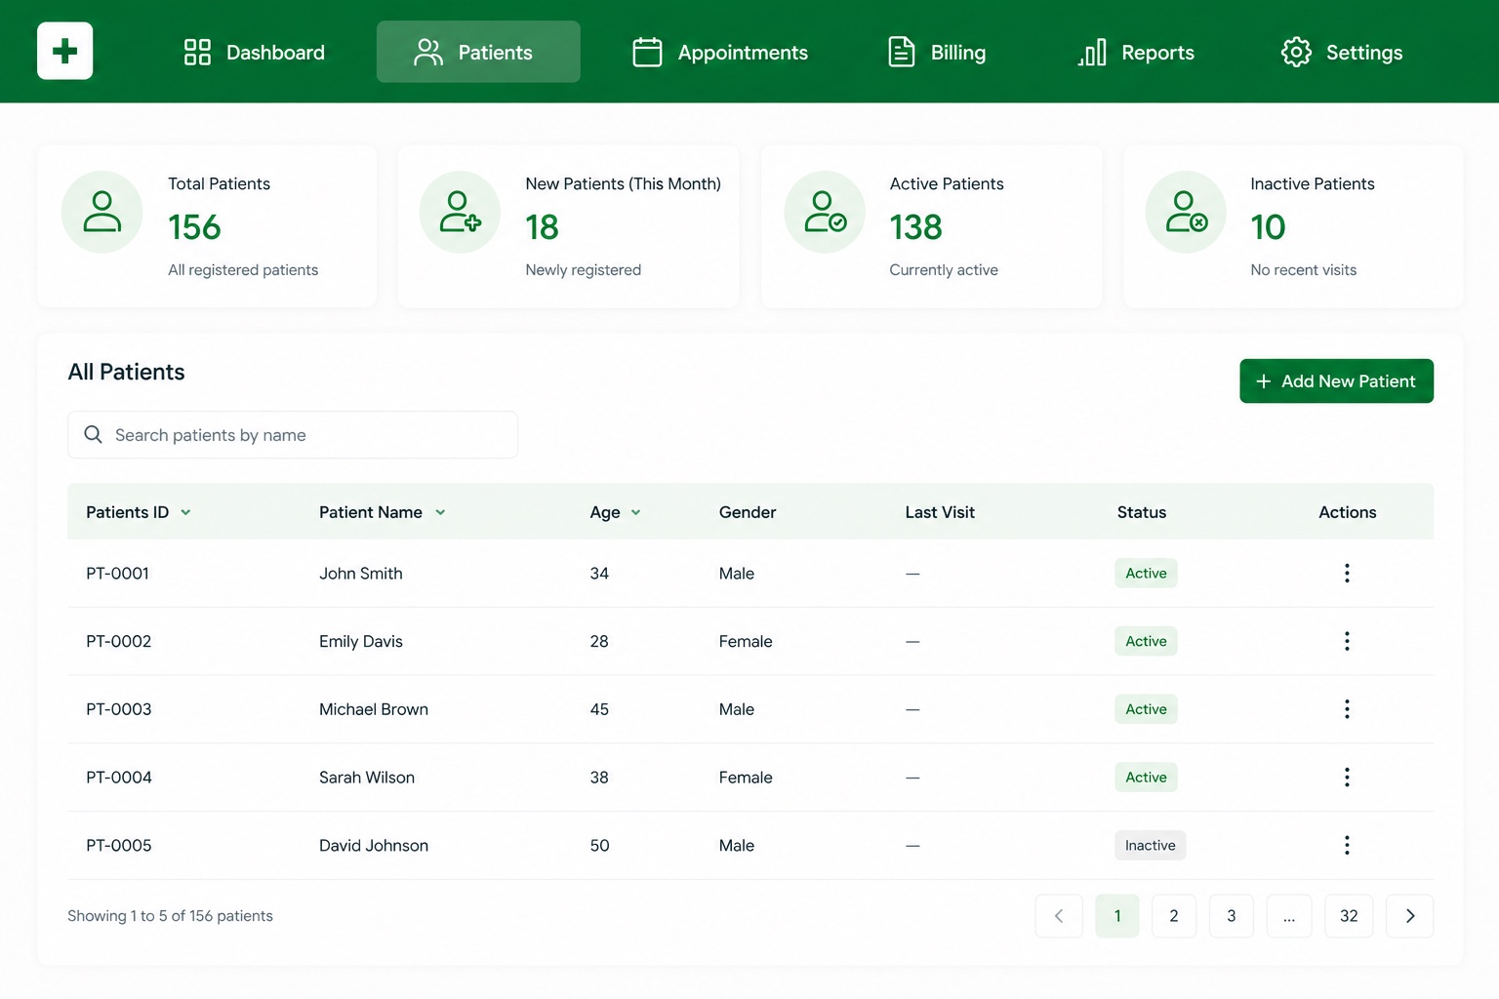Open actions menu for Emily Davis
This screenshot has width=1499, height=999.
click(1347, 641)
